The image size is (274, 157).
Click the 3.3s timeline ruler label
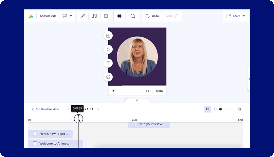pos(135,120)
